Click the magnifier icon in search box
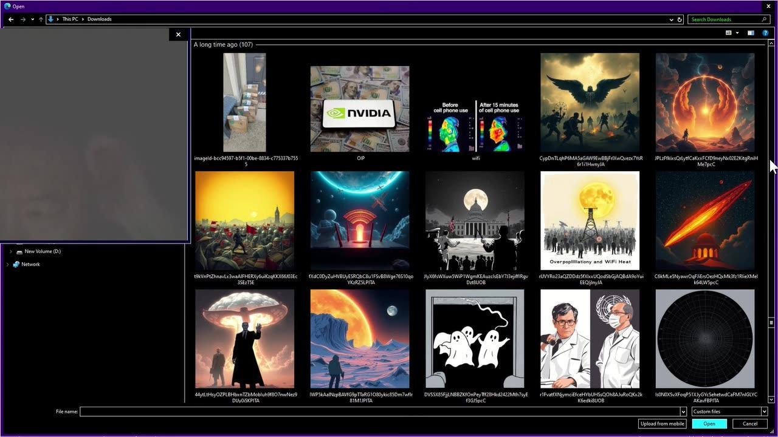778x437 pixels. pyautogui.click(x=765, y=19)
